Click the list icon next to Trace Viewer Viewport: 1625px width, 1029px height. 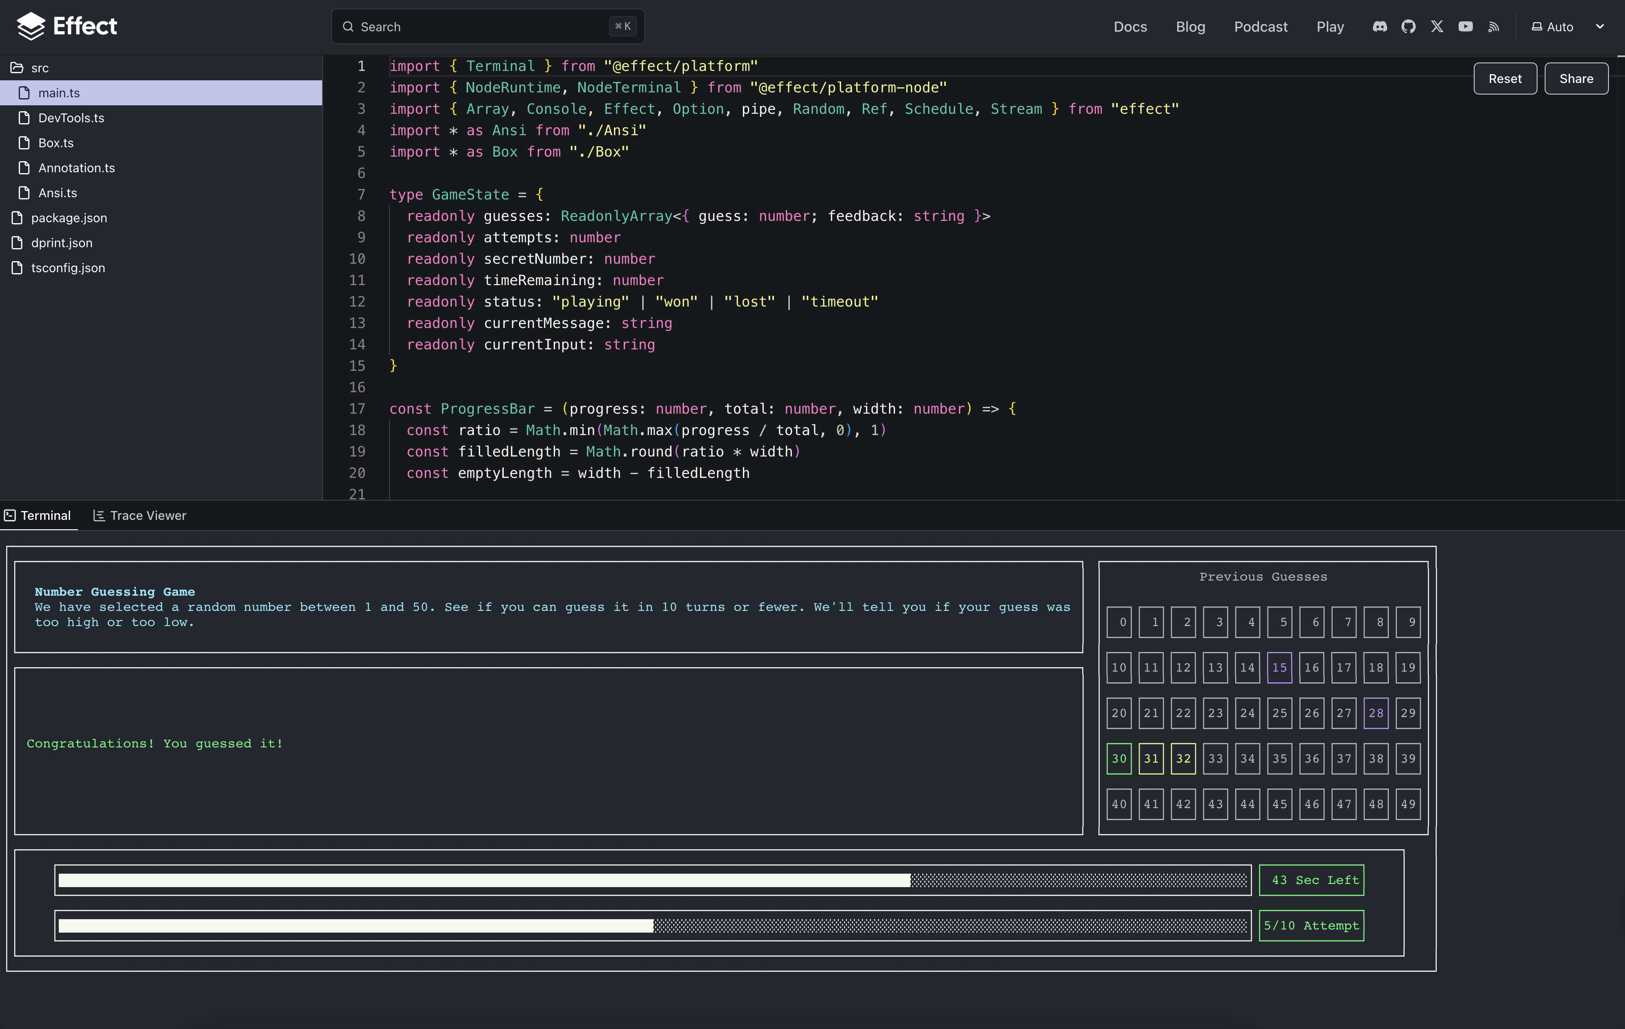point(99,515)
